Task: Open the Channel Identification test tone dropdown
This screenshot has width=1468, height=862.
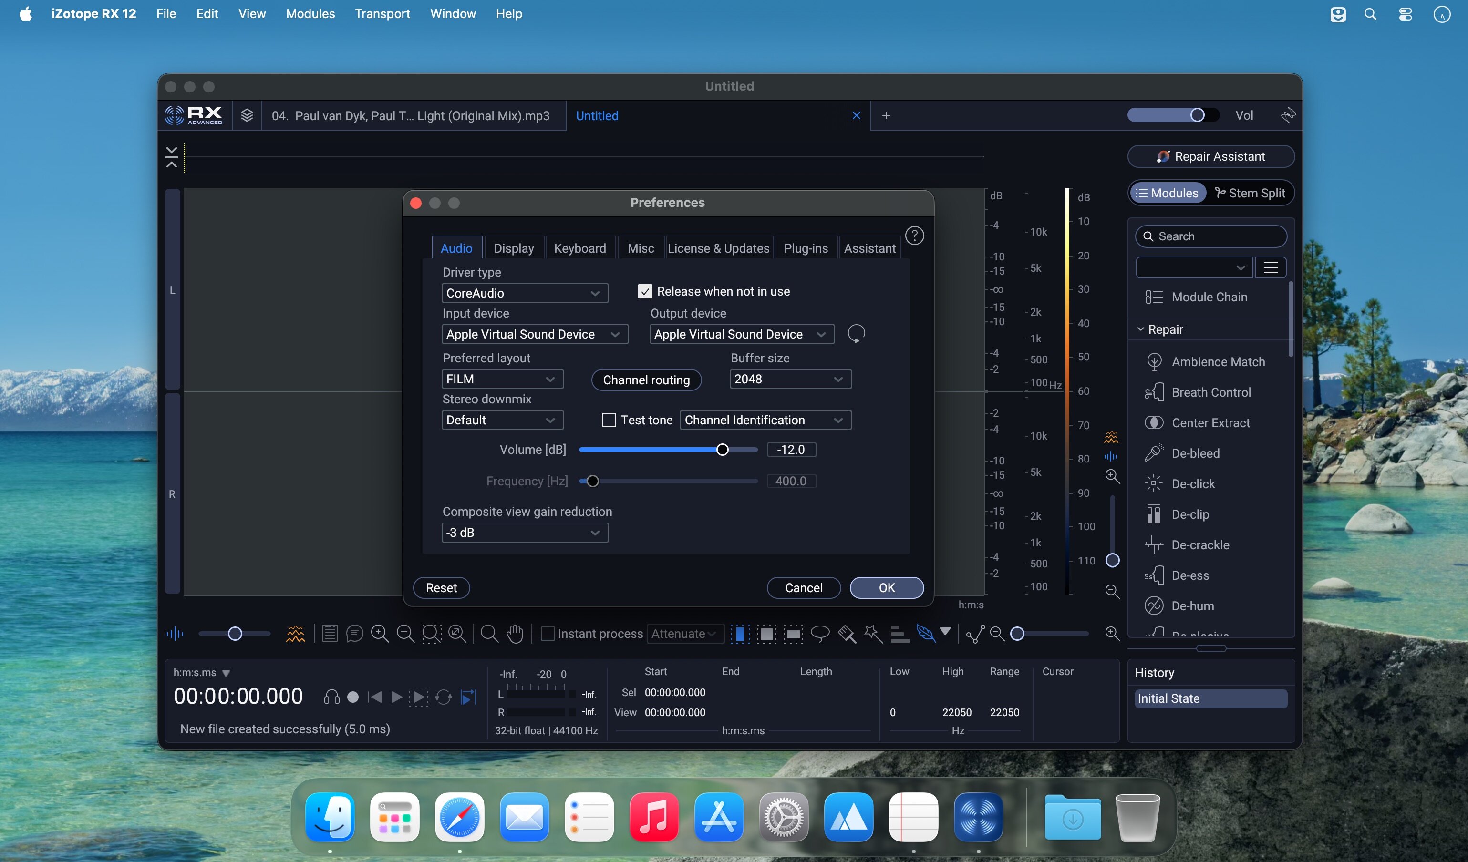Action: coord(765,420)
